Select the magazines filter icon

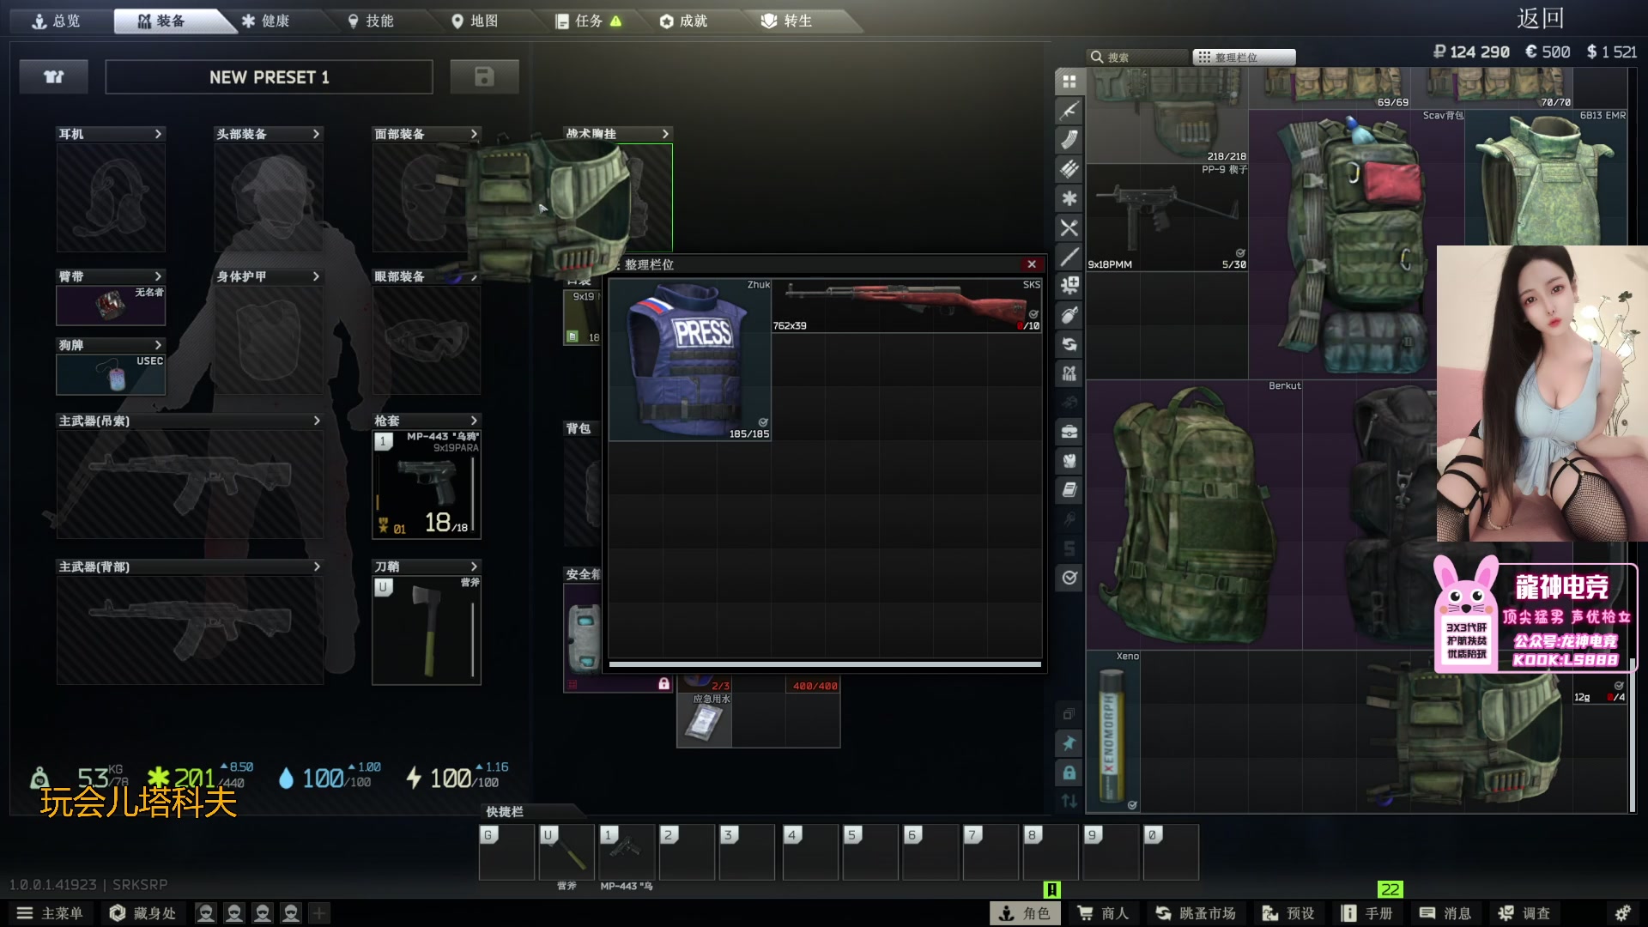(x=1069, y=140)
